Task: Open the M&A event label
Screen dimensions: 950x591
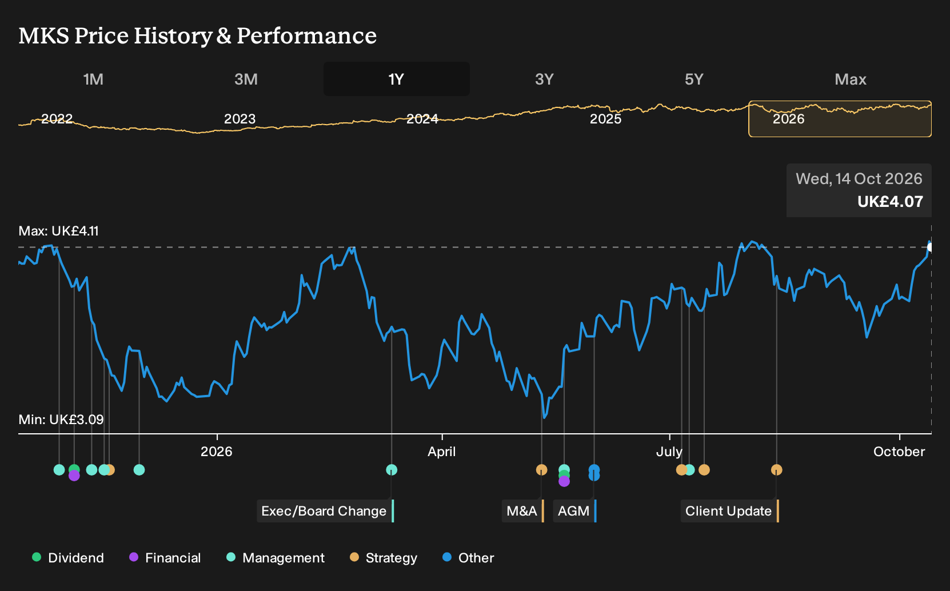Action: (x=523, y=511)
